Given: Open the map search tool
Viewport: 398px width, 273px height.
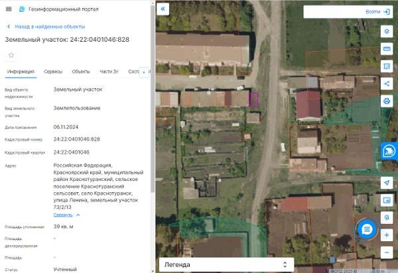Looking at the screenshot, I should point(387,217).
